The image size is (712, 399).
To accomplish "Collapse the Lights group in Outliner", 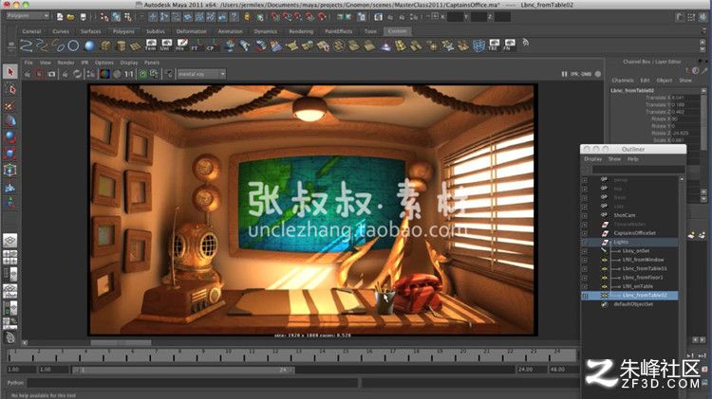I will 585,242.
